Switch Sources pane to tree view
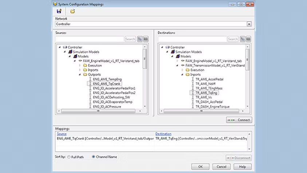The width and height of the screenshot is (307, 173). point(140,39)
